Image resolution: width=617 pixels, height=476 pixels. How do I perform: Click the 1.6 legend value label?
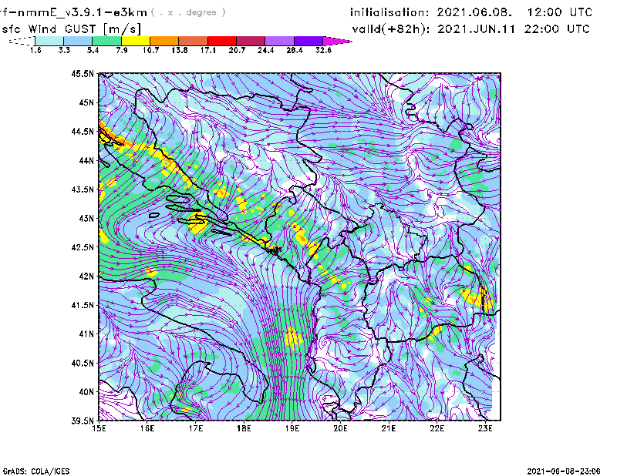pyautogui.click(x=35, y=50)
